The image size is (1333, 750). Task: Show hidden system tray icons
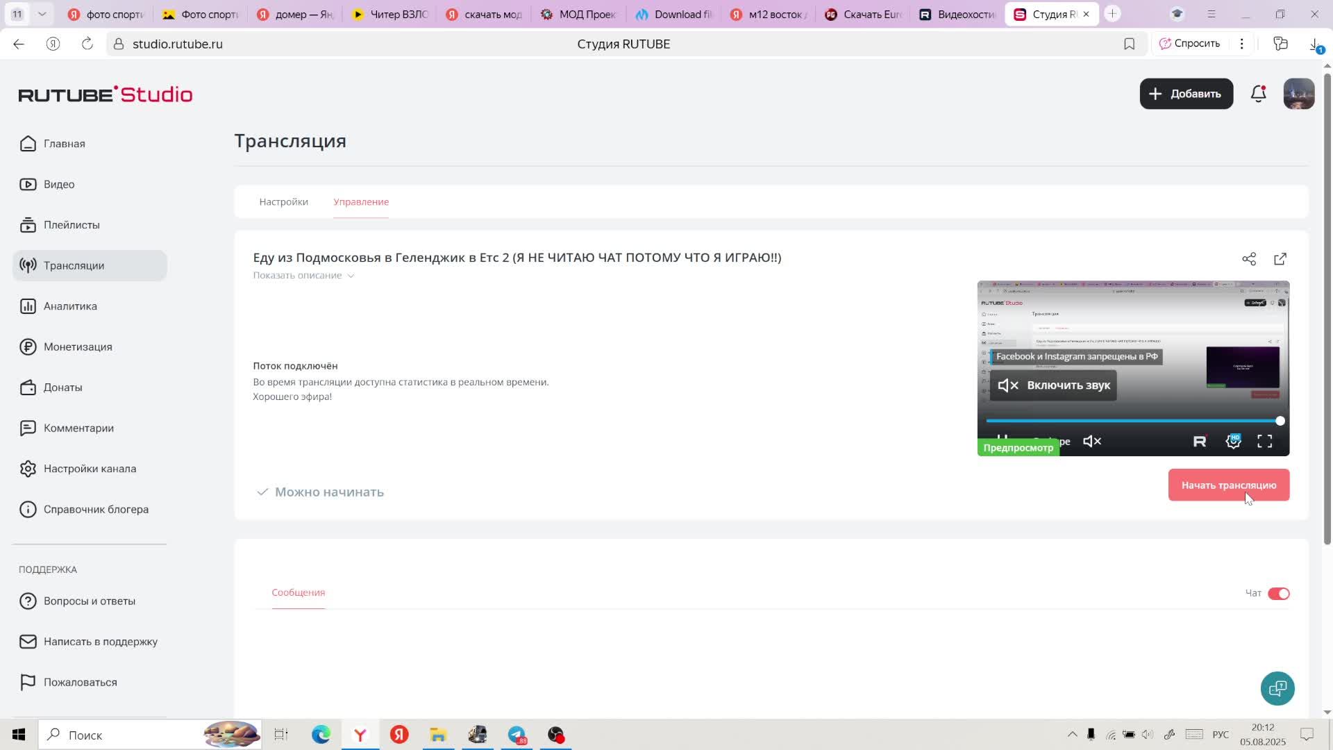click(1072, 735)
